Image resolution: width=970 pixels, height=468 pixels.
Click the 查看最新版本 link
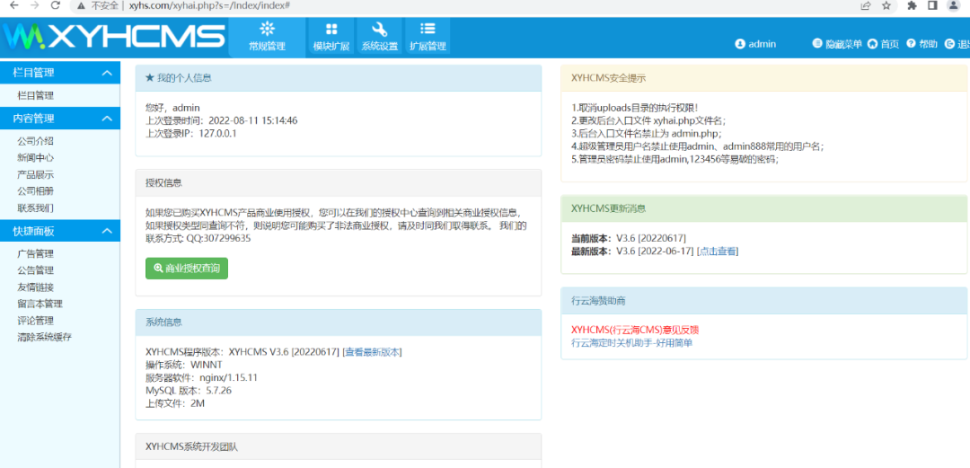(x=373, y=351)
